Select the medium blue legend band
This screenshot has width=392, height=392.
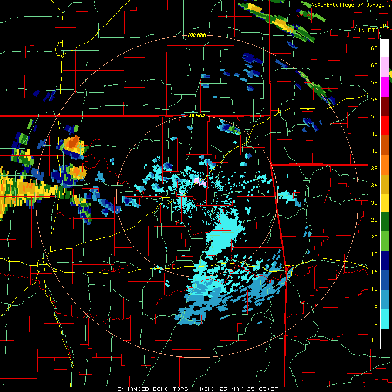pyautogui.click(x=385, y=280)
